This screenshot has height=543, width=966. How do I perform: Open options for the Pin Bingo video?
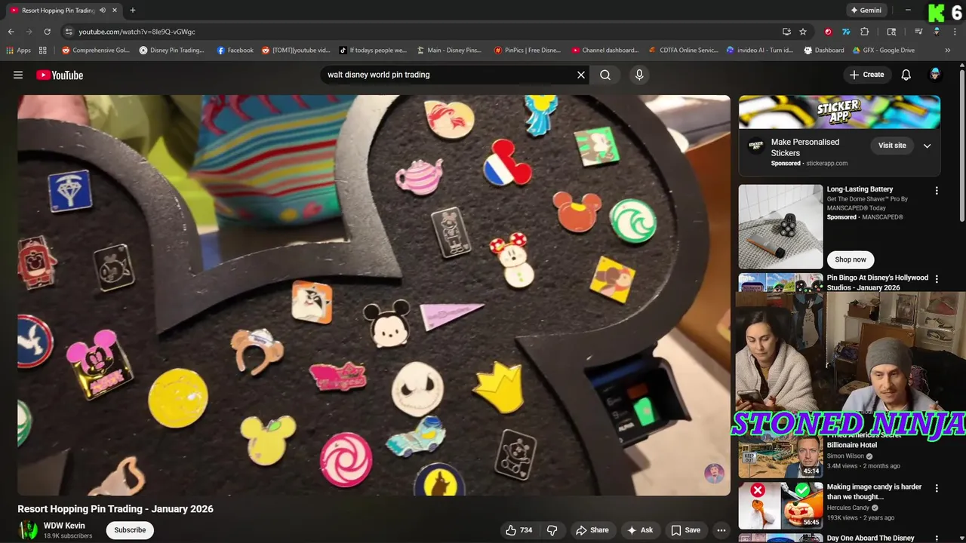tap(937, 279)
